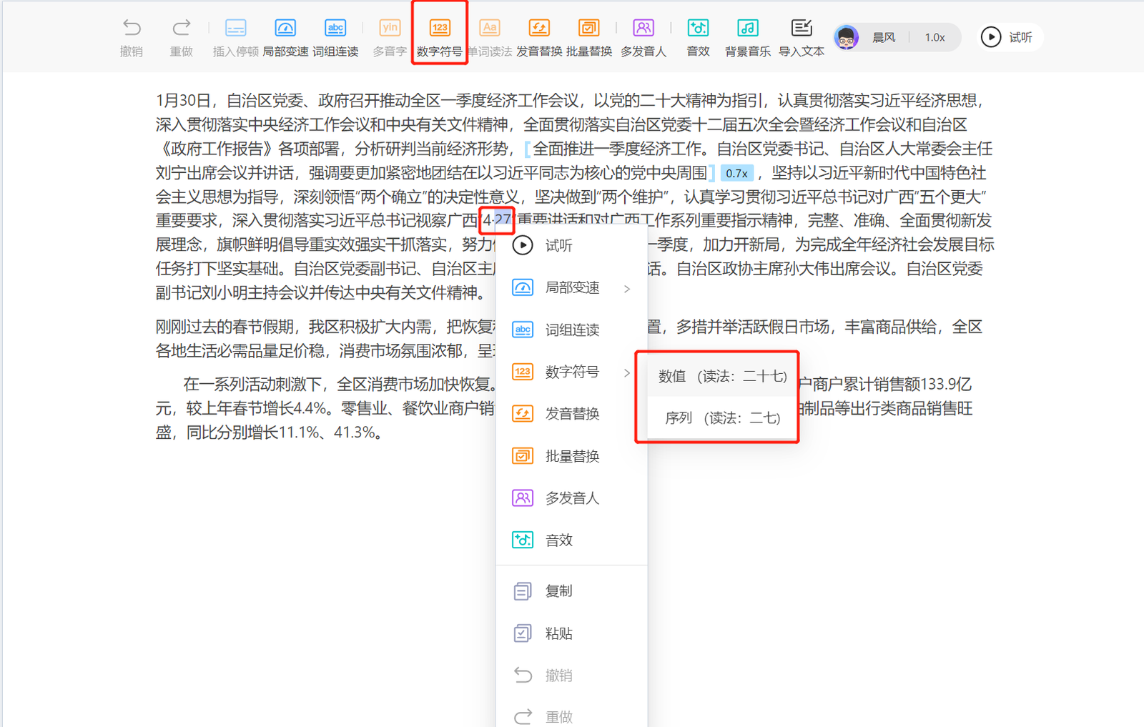
Task: Select the 插入停顿 toolbar tool
Action: point(235,37)
